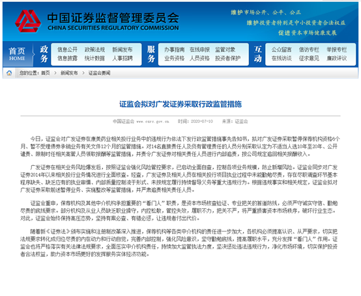The image size is (361, 296).
Task: Open 信息公开 link
Action: click(67, 49)
